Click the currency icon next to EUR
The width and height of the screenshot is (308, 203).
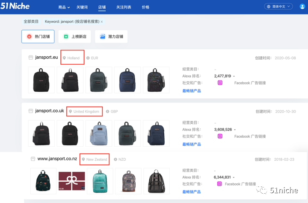coord(88,58)
